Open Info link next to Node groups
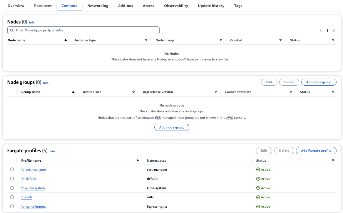Screen dimensions: 343x213 [46, 83]
